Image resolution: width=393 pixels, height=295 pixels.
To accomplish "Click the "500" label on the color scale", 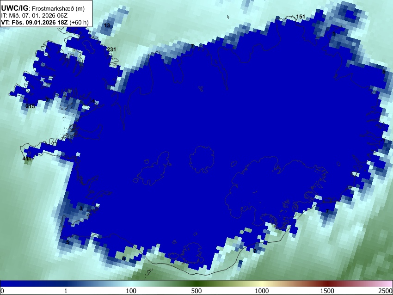I will click(x=196, y=291).
